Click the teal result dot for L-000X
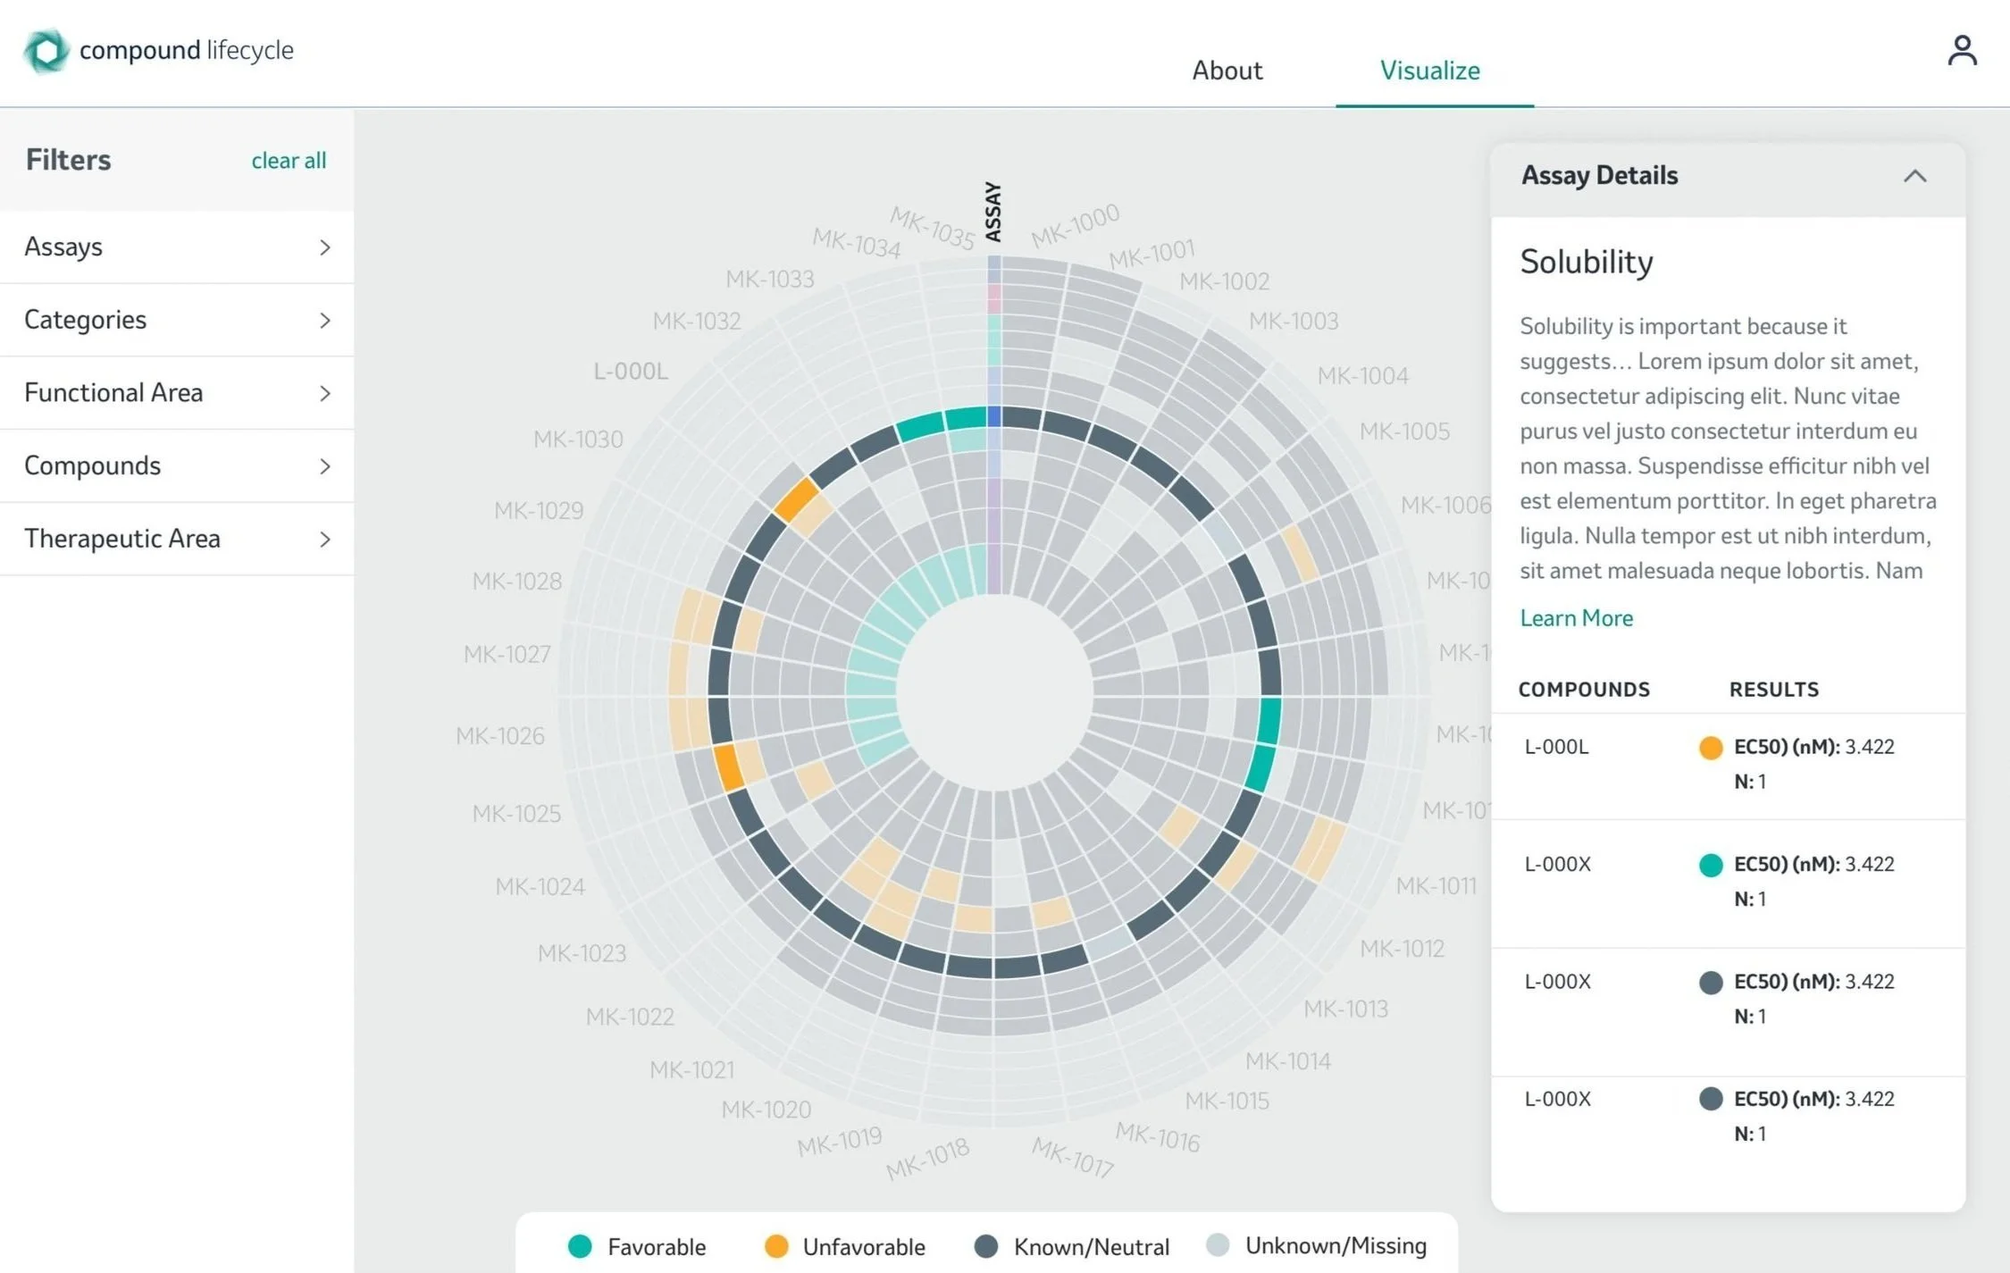 point(1710,865)
